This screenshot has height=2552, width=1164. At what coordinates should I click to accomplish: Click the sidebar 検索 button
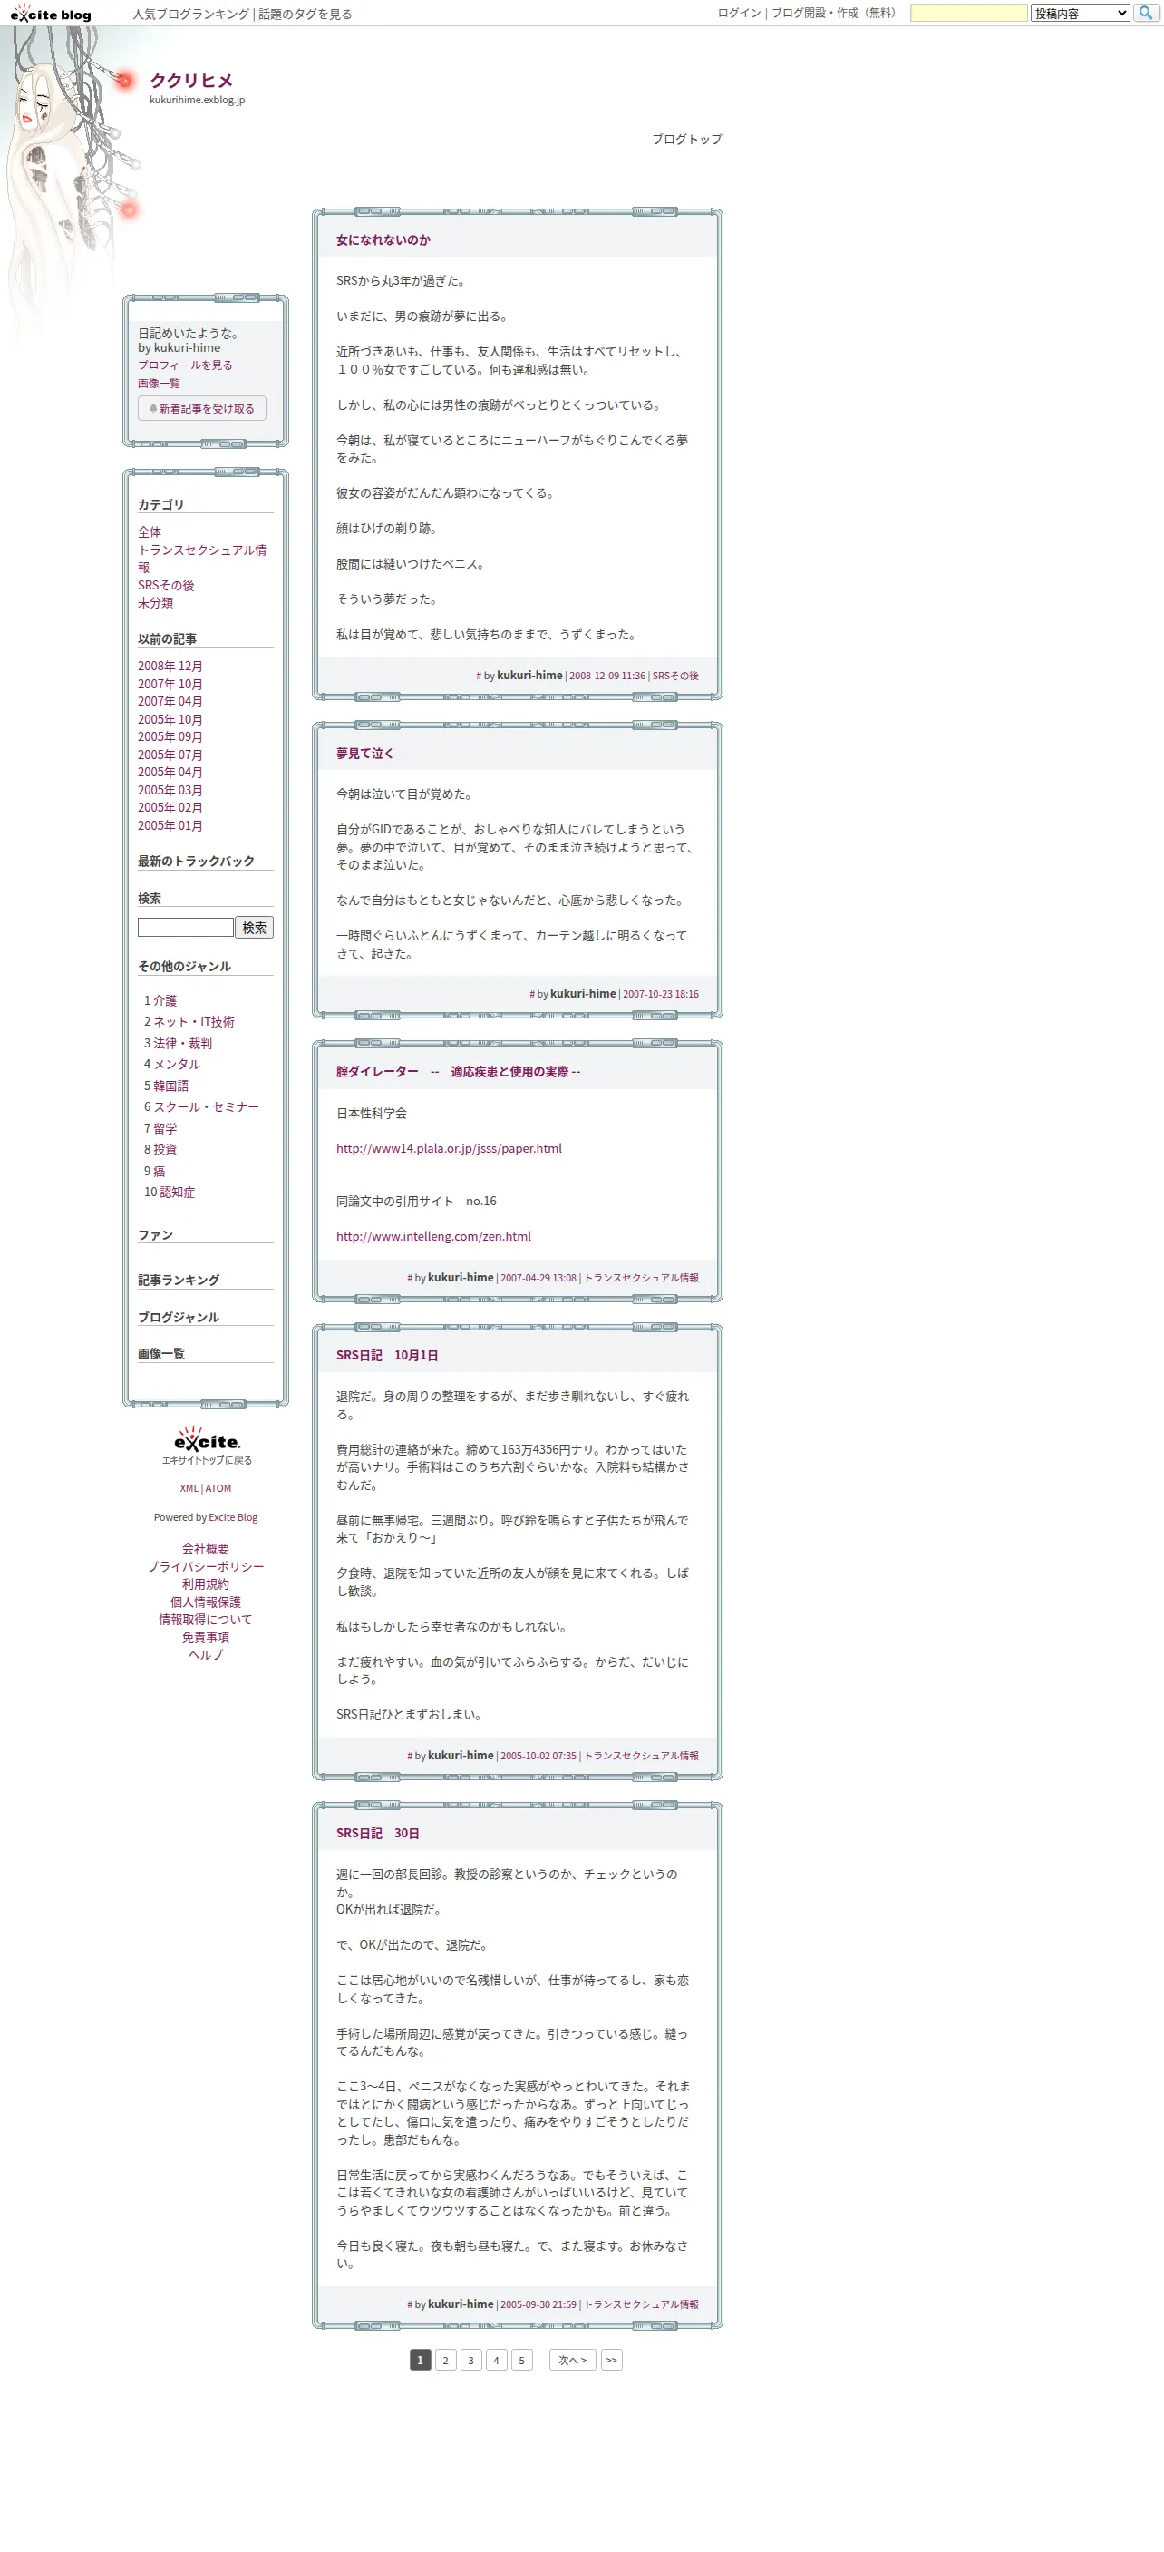pyautogui.click(x=255, y=927)
